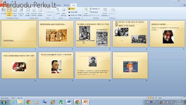Image resolution: width=186 pixels, height=105 pixels.
Task: Select Black and White display mode
Action: tap(75, 15)
